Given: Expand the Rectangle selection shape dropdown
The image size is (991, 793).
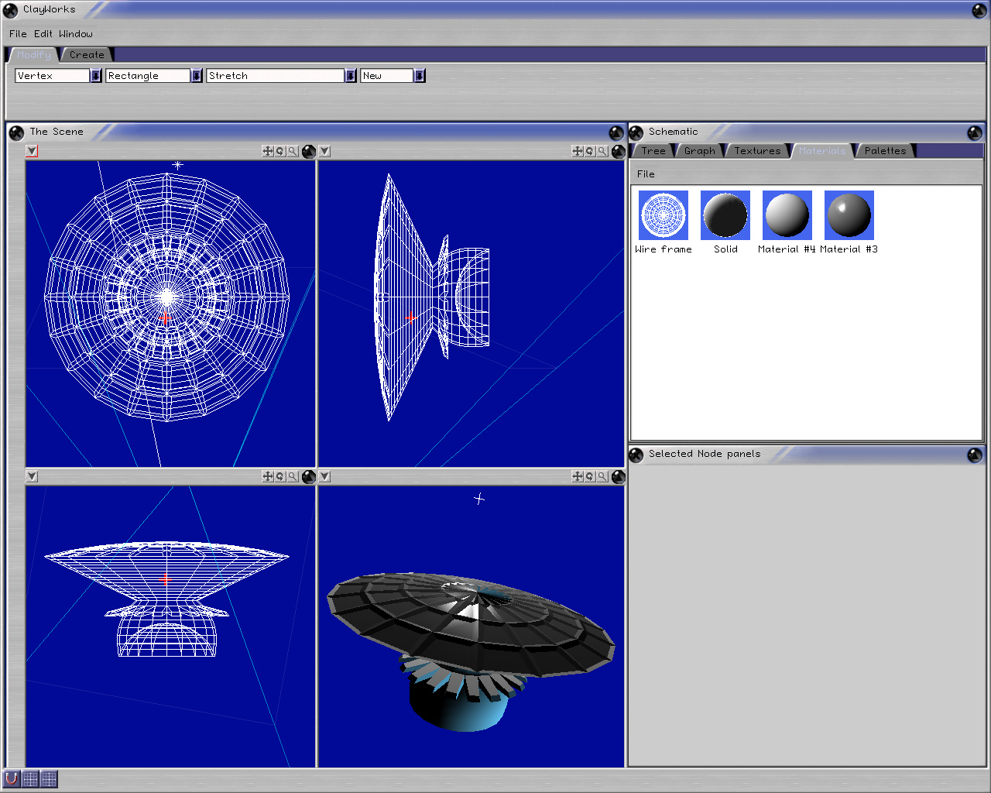Looking at the screenshot, I should (197, 75).
